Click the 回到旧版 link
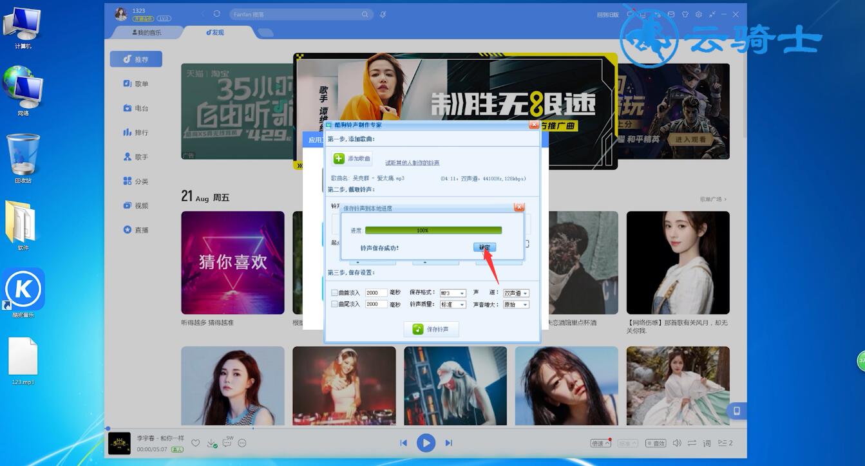This screenshot has height=466, width=865. pos(608,14)
